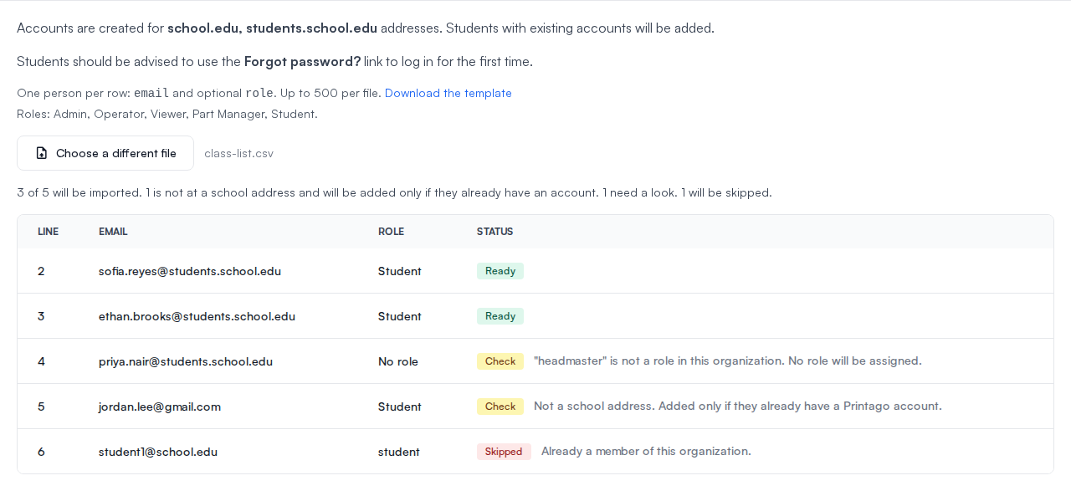Click the Check badge for jordan.lee
1071x491 pixels.
[x=500, y=407]
